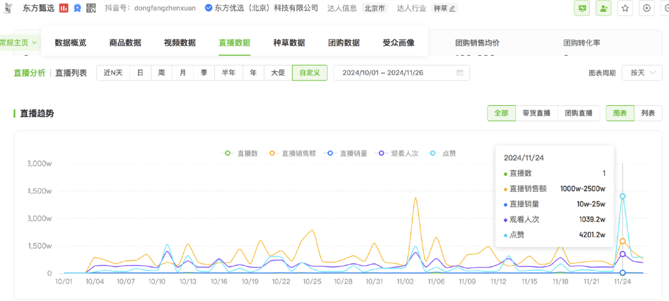The width and height of the screenshot is (669, 301).
Task: Open the 按天 chart period dropdown
Action: pos(642,73)
